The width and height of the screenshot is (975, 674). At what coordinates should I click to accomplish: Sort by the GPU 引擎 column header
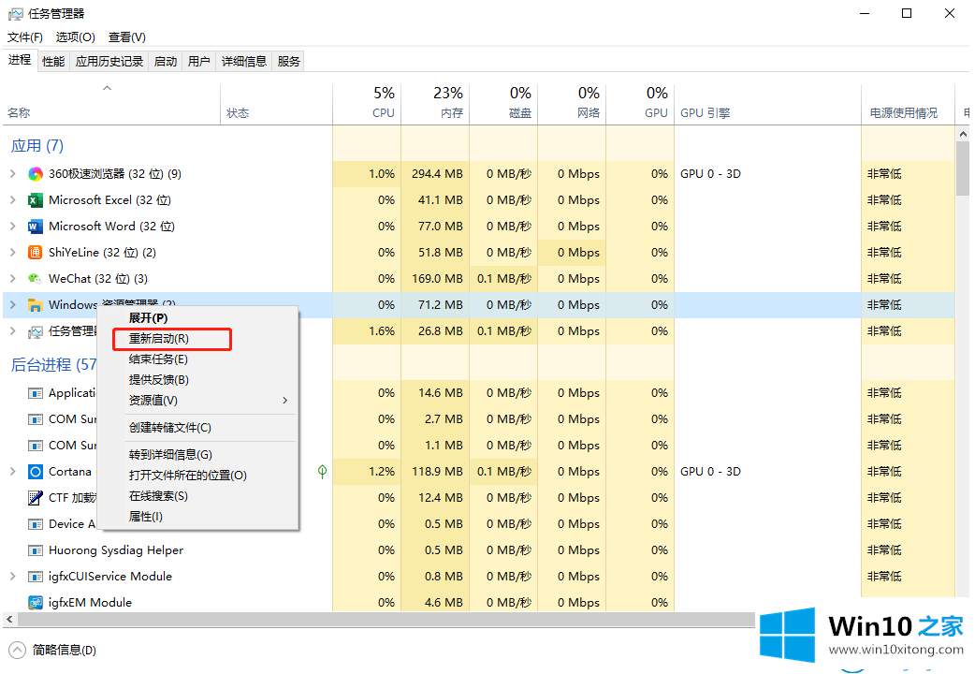[x=768, y=103]
